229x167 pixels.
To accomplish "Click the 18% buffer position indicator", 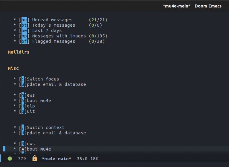I will [94, 159].
